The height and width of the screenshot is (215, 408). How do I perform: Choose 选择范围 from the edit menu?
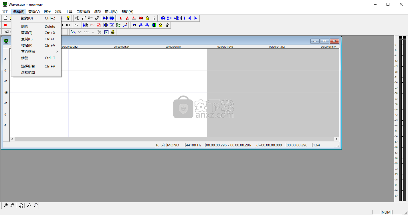(x=36, y=72)
